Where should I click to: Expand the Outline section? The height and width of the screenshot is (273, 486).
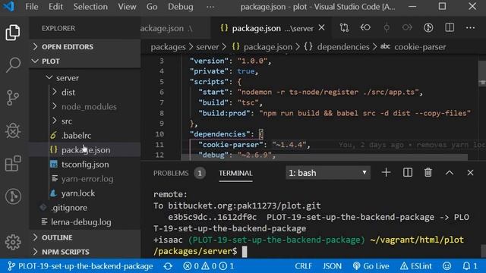[85, 237]
